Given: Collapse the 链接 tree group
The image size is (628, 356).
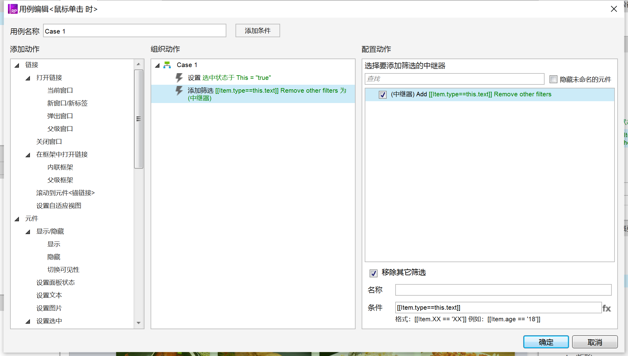Looking at the screenshot, I should pyautogui.click(x=17, y=65).
